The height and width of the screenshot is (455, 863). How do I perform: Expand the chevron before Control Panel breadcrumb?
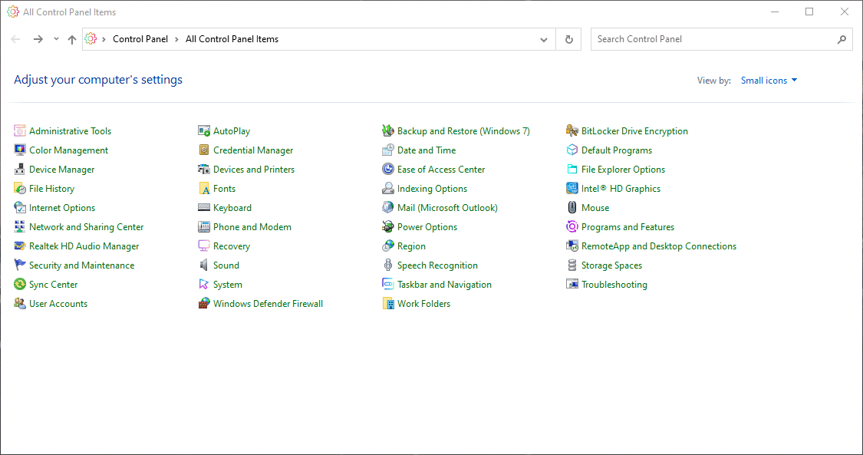pos(104,39)
